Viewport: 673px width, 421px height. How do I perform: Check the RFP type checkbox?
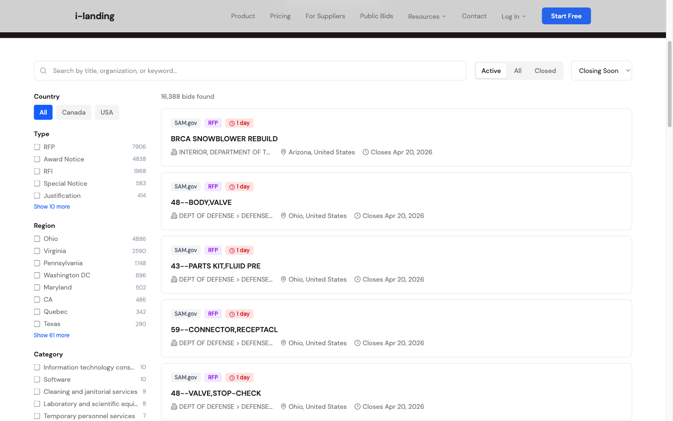point(37,147)
